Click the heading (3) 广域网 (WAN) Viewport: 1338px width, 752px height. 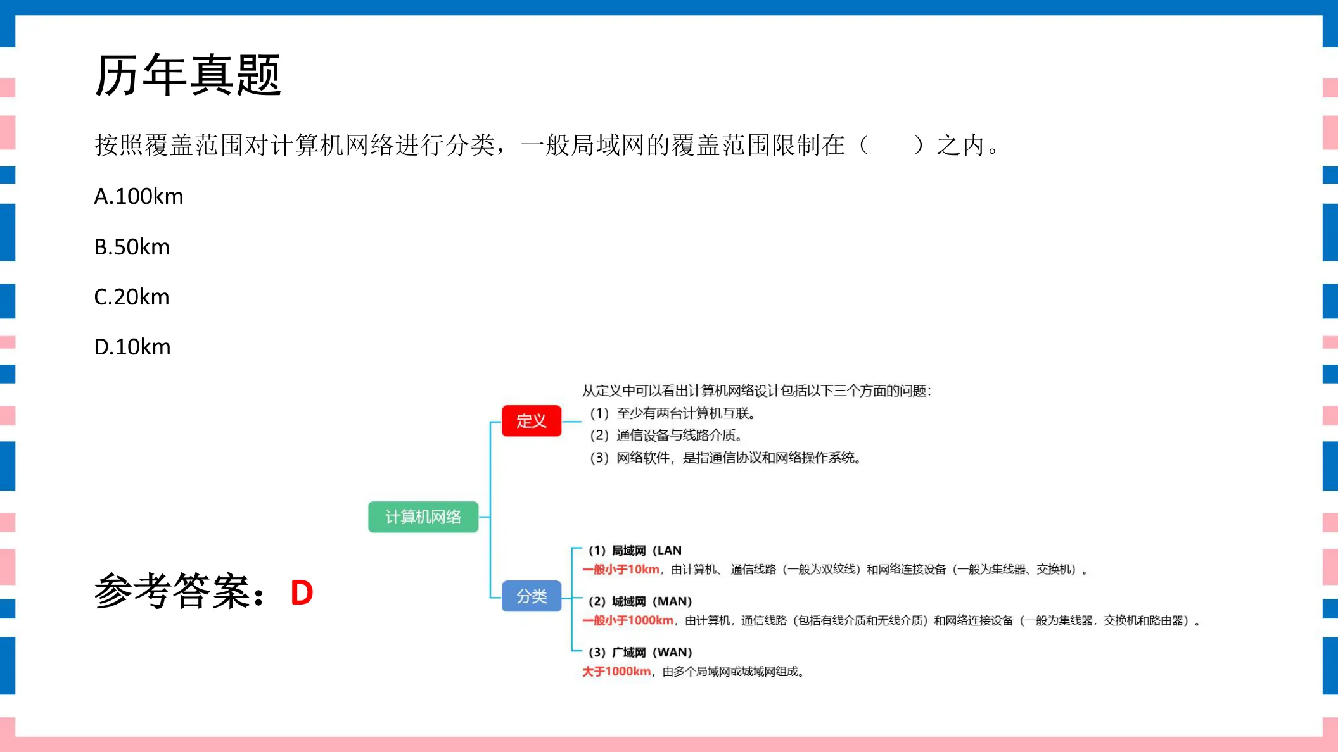(x=640, y=652)
